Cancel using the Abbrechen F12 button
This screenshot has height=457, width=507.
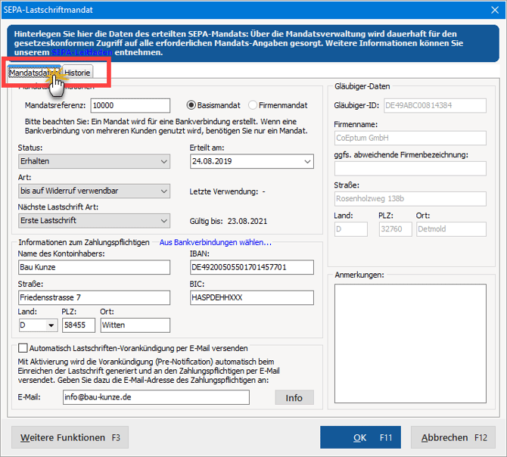pyautogui.click(x=453, y=437)
